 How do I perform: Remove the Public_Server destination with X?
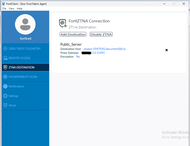[x=167, y=50]
